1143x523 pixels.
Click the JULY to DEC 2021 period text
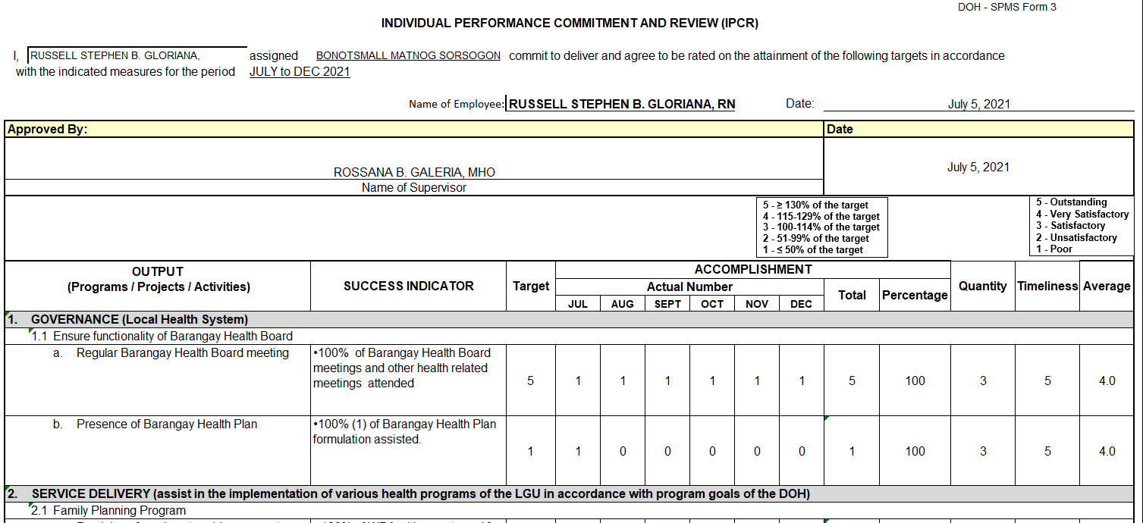(x=299, y=71)
